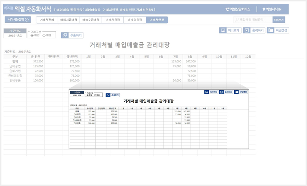Click the 구분 column header
The width and height of the screenshot is (307, 186).
15,57
